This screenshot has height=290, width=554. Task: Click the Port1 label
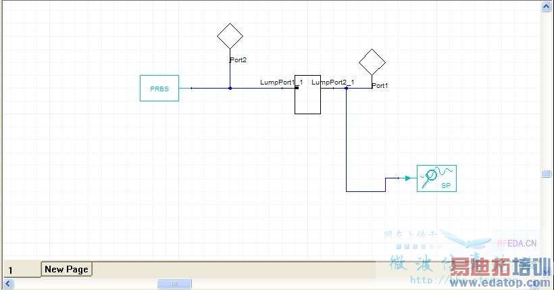pos(380,86)
